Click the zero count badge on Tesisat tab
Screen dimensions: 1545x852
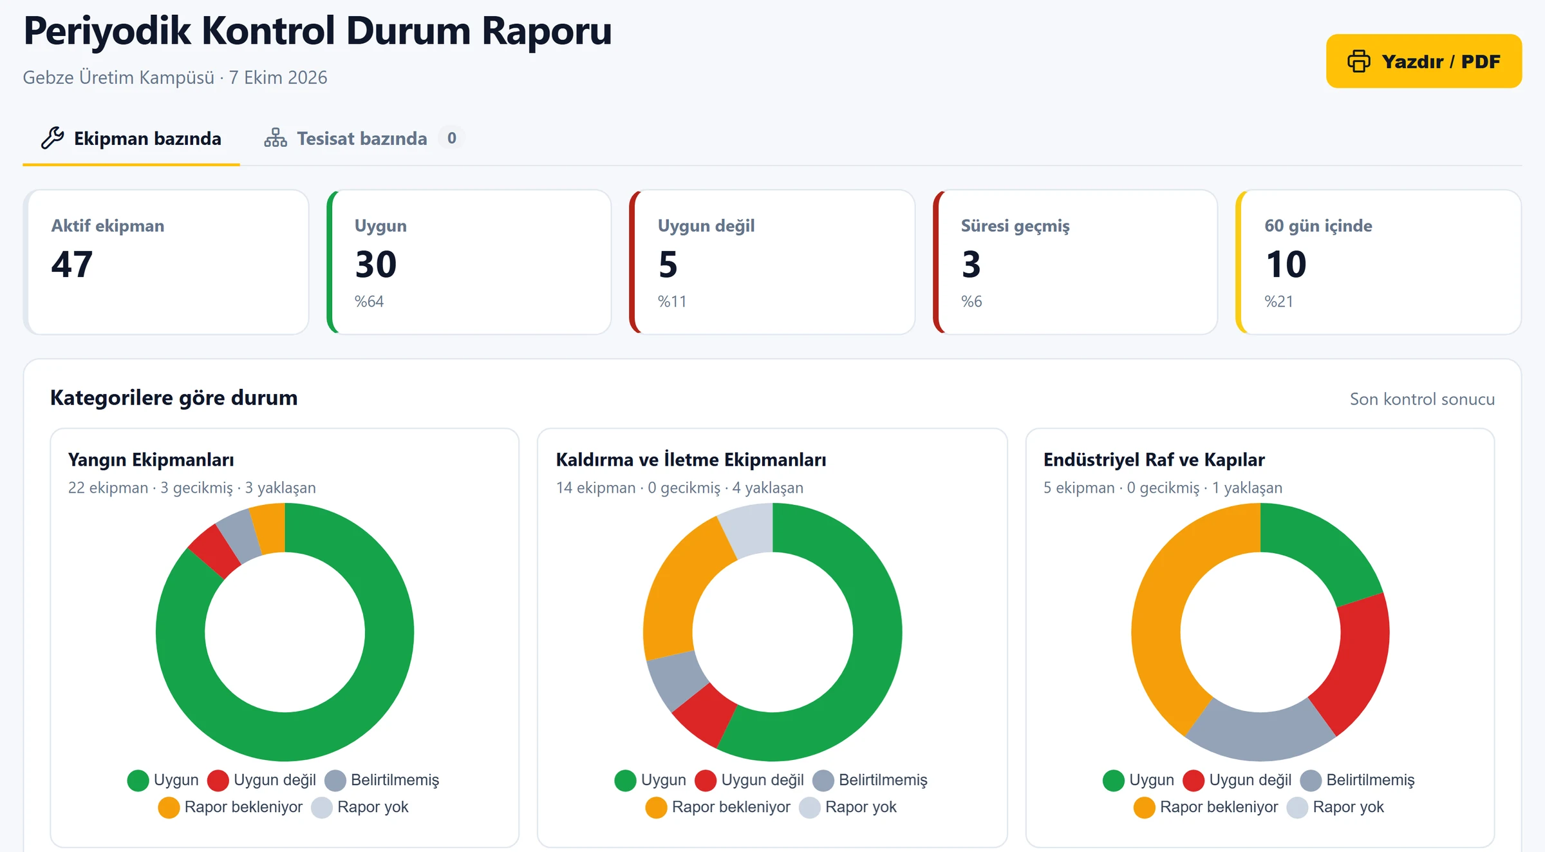coord(452,138)
